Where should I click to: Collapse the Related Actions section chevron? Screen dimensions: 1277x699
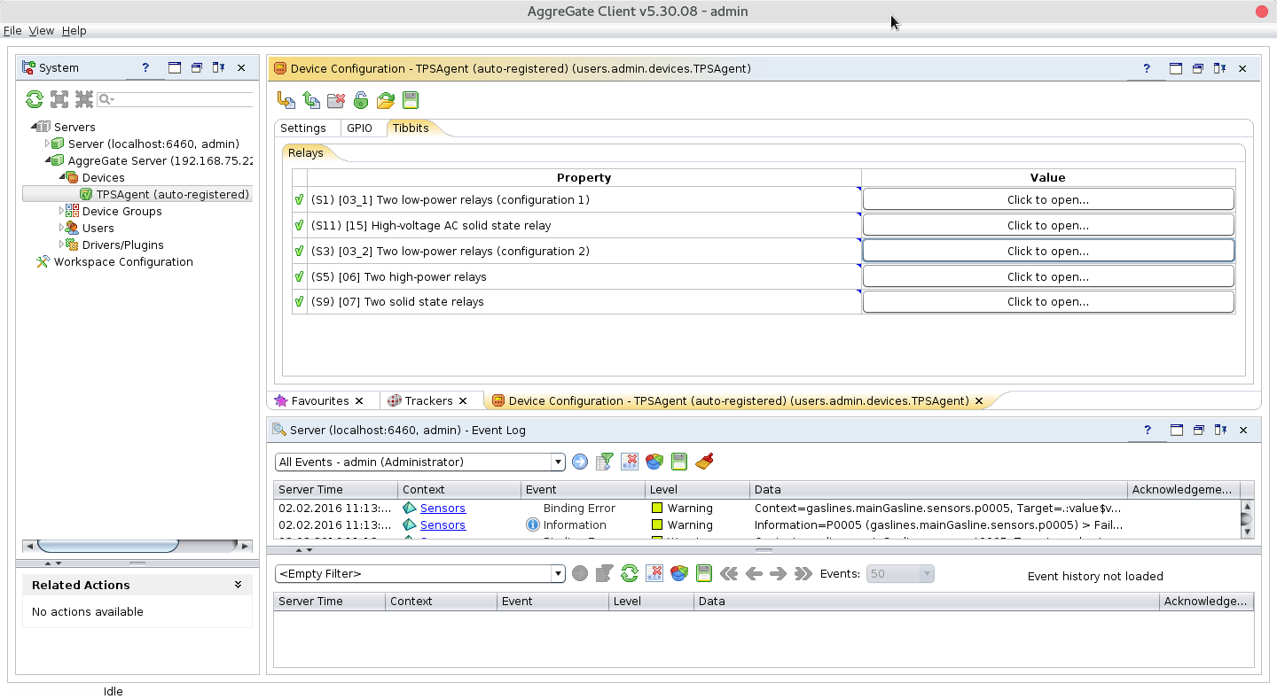238,585
